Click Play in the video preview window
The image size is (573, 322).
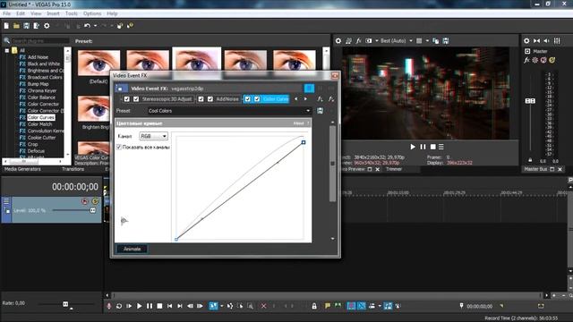(x=413, y=147)
